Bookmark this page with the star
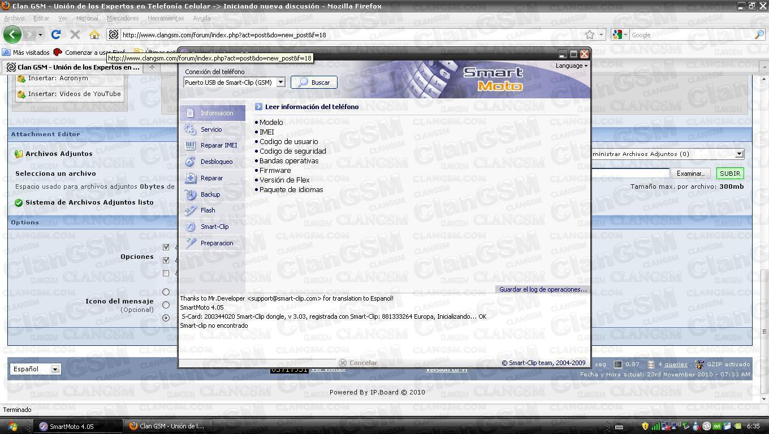The width and height of the screenshot is (769, 434). (590, 34)
